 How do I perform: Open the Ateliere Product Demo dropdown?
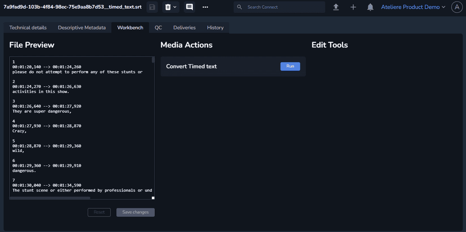tap(413, 7)
